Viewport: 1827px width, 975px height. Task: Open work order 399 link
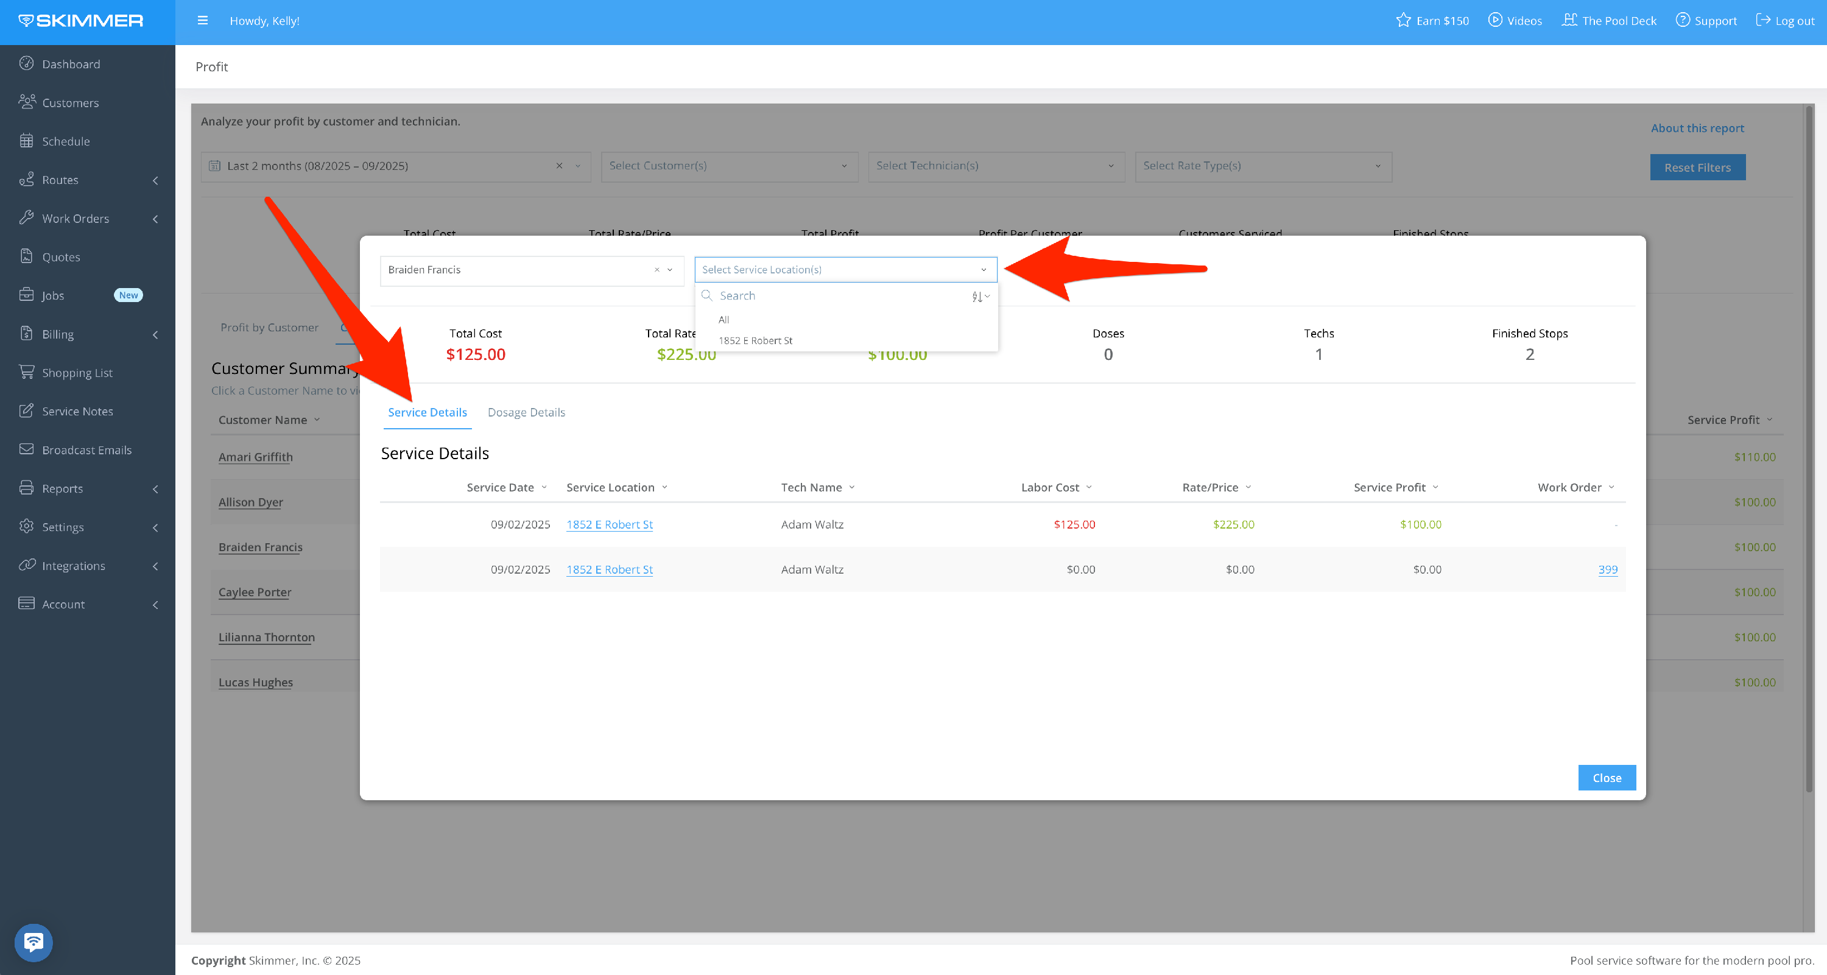click(x=1607, y=569)
